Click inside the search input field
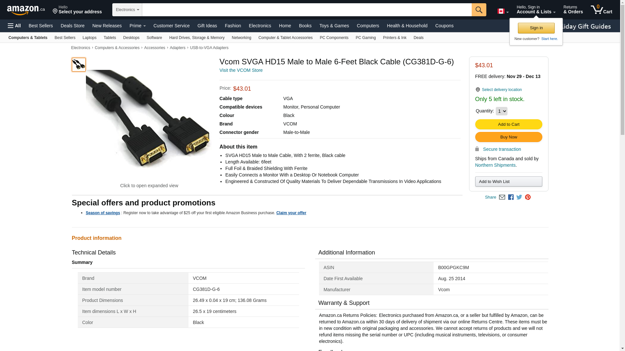This screenshot has width=625, height=351. pos(306,10)
